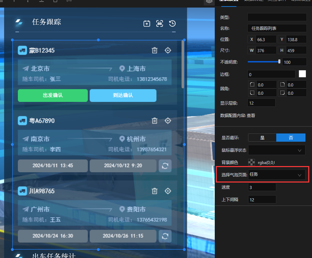The image size is (312, 258).
Task: Click the refresh icon in 粤A67890 card
Action: (165, 166)
